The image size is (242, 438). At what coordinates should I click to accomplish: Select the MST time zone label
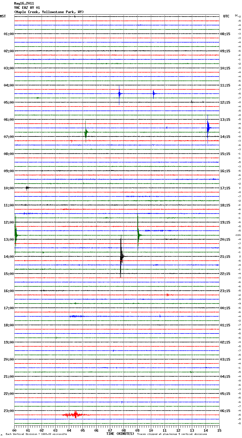tap(3, 16)
